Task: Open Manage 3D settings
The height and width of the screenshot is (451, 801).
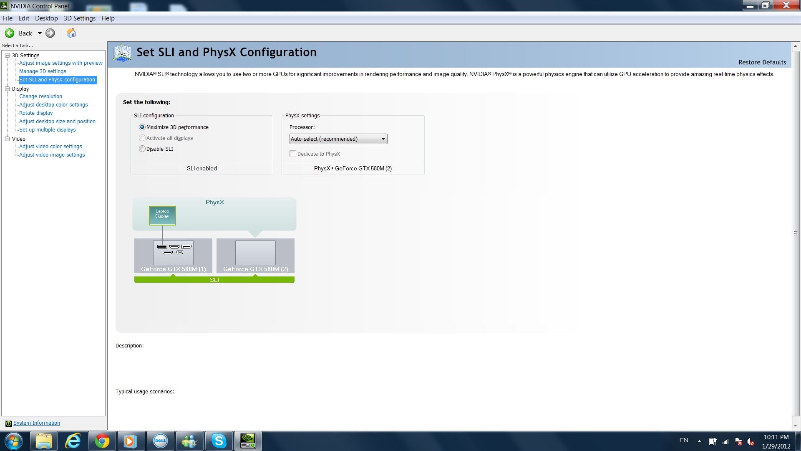Action: click(x=43, y=71)
